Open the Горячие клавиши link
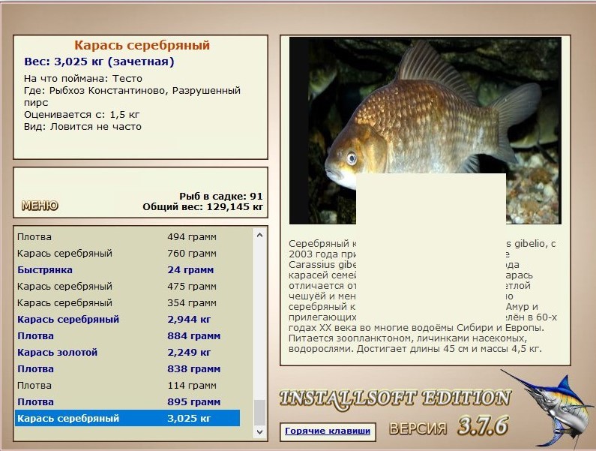The width and height of the screenshot is (596, 451). [328, 431]
